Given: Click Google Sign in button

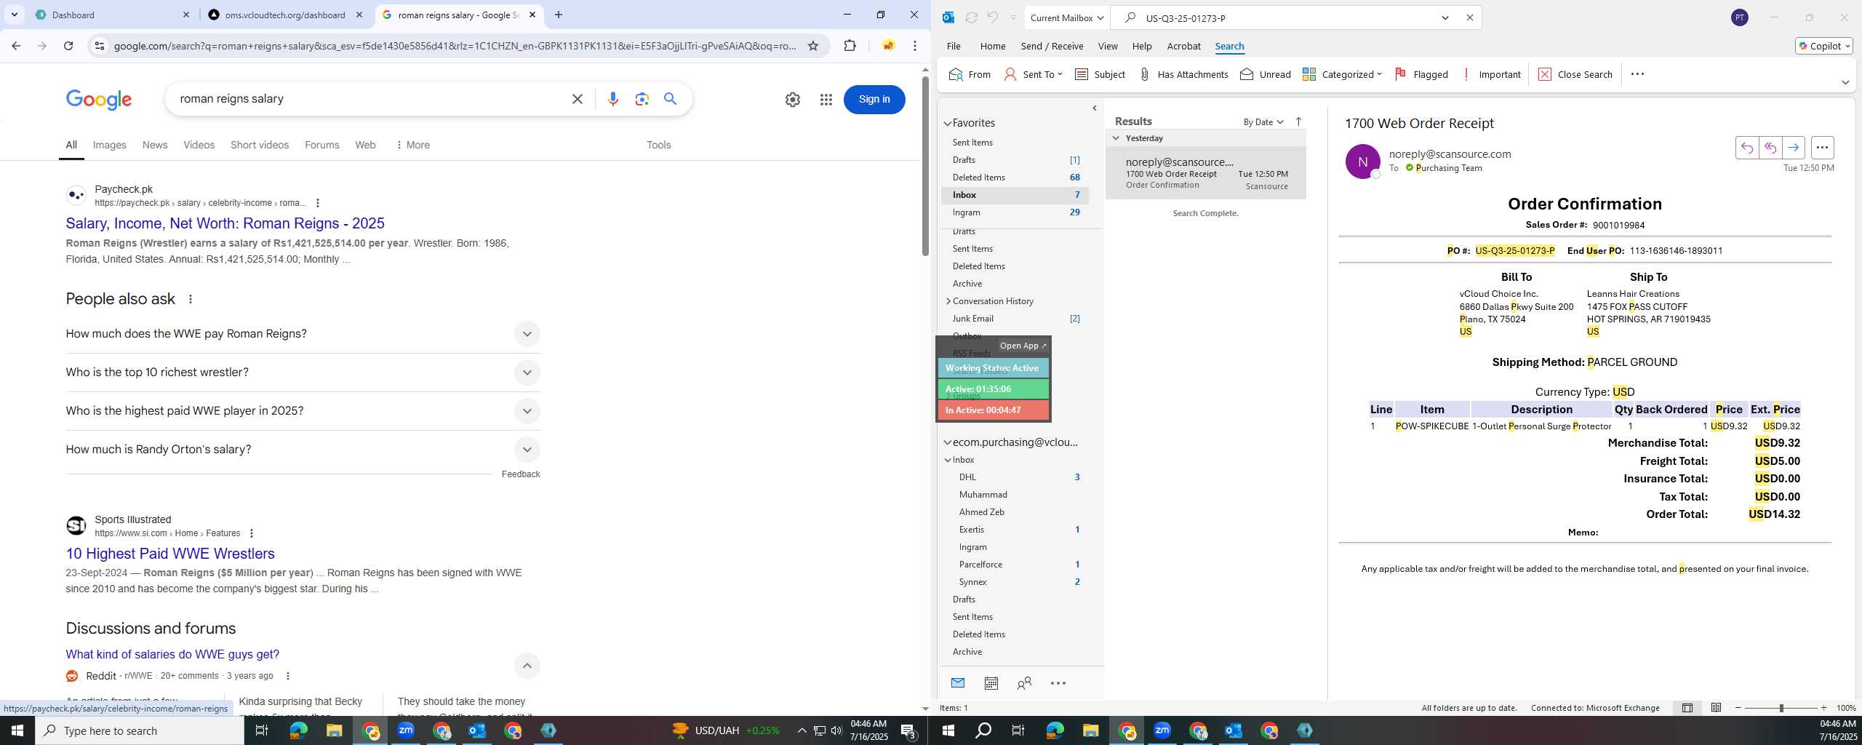Looking at the screenshot, I should point(874,100).
